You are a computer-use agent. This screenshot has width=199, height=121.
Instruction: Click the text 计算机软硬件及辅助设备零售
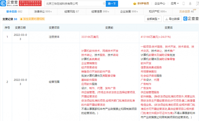click(158, 59)
